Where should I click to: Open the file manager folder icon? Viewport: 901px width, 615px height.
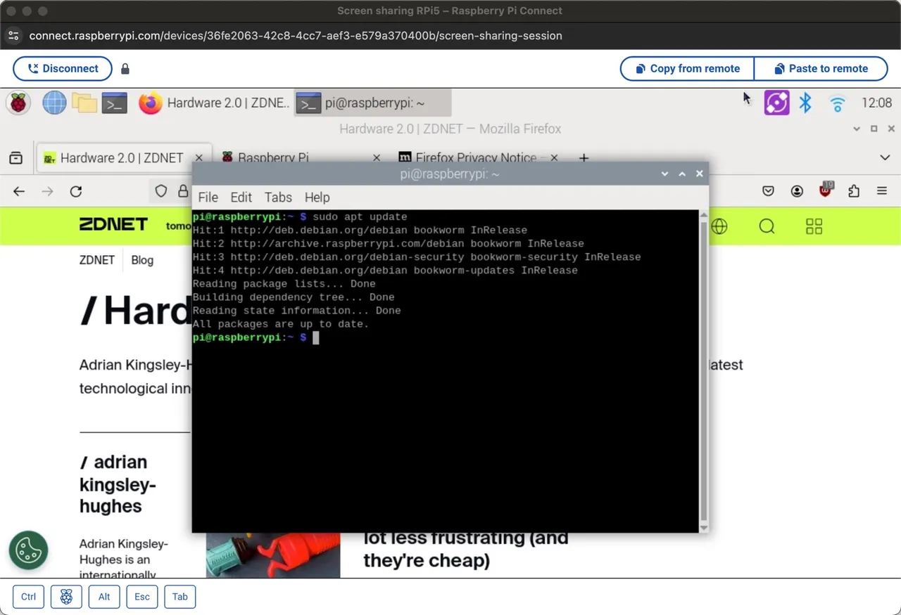84,103
